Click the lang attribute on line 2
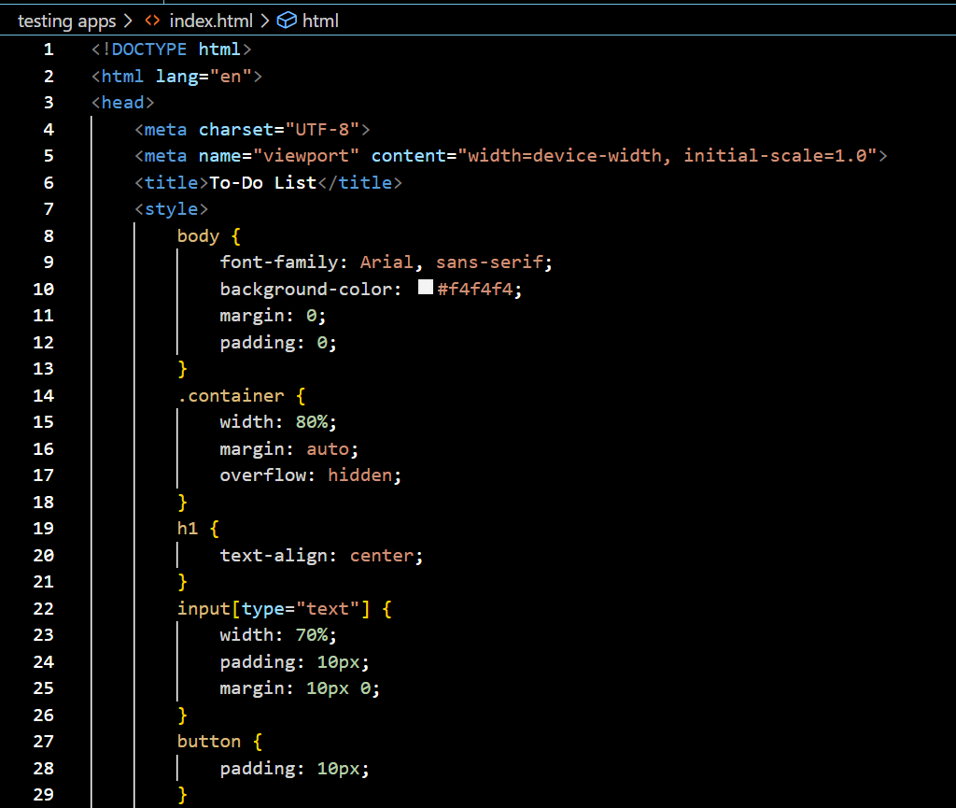Viewport: 956px width, 808px height. coord(176,77)
